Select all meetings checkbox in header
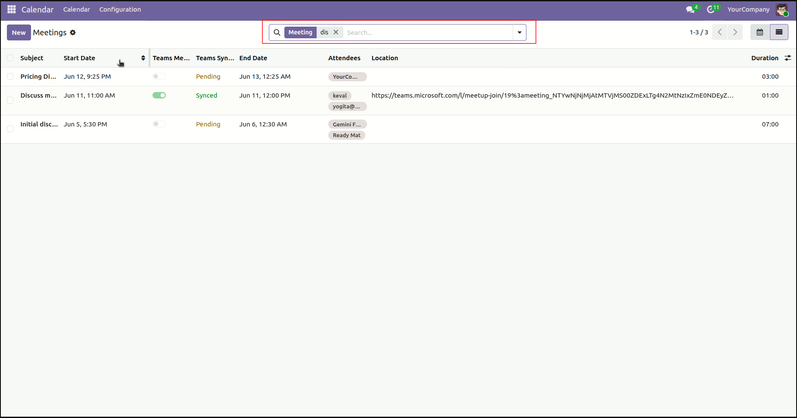This screenshot has height=418, width=797. pyautogui.click(x=10, y=58)
